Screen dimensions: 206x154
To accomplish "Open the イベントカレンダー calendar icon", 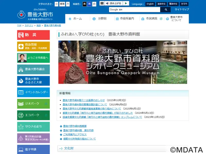I will click(x=21, y=92).
